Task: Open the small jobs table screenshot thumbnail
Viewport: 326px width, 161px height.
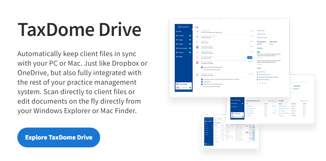Action: tap(230, 132)
